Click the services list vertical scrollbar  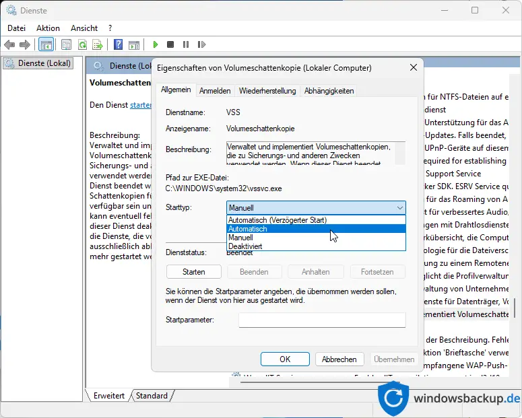click(515, 308)
